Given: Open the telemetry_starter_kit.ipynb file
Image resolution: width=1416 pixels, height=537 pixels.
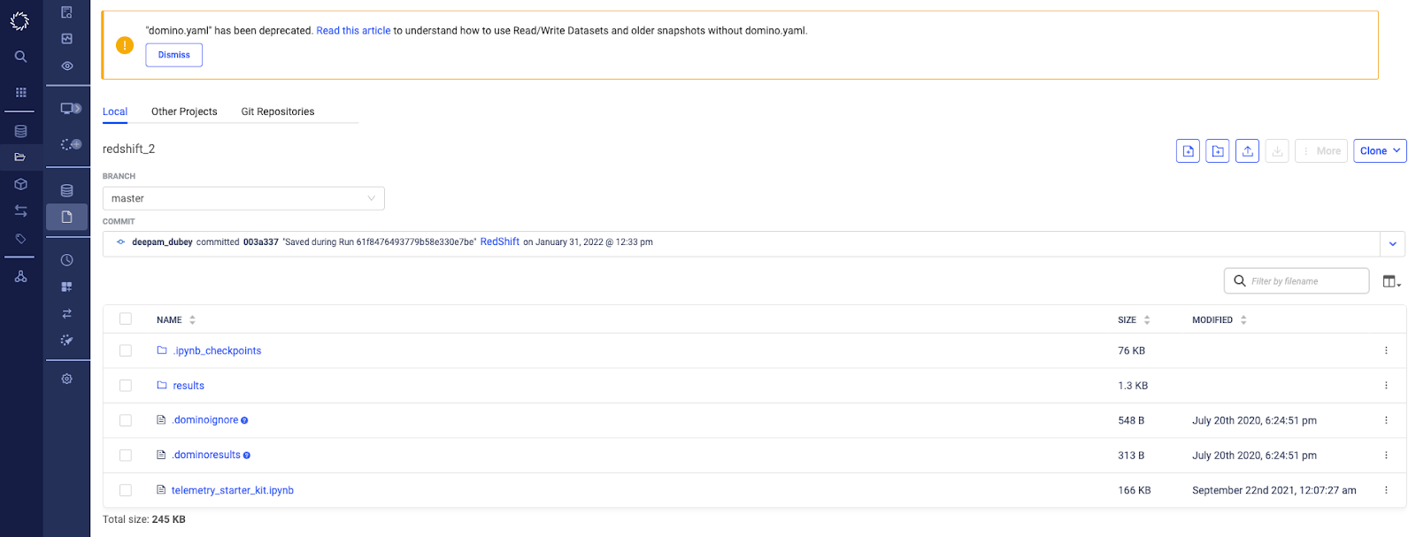Looking at the screenshot, I should 233,490.
